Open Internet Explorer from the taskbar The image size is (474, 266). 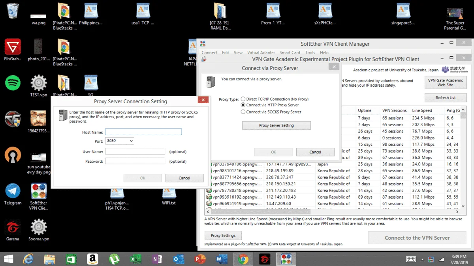28,259
